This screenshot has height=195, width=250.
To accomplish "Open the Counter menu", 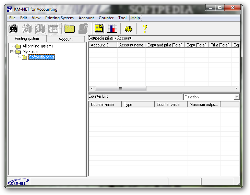I will [106, 18].
